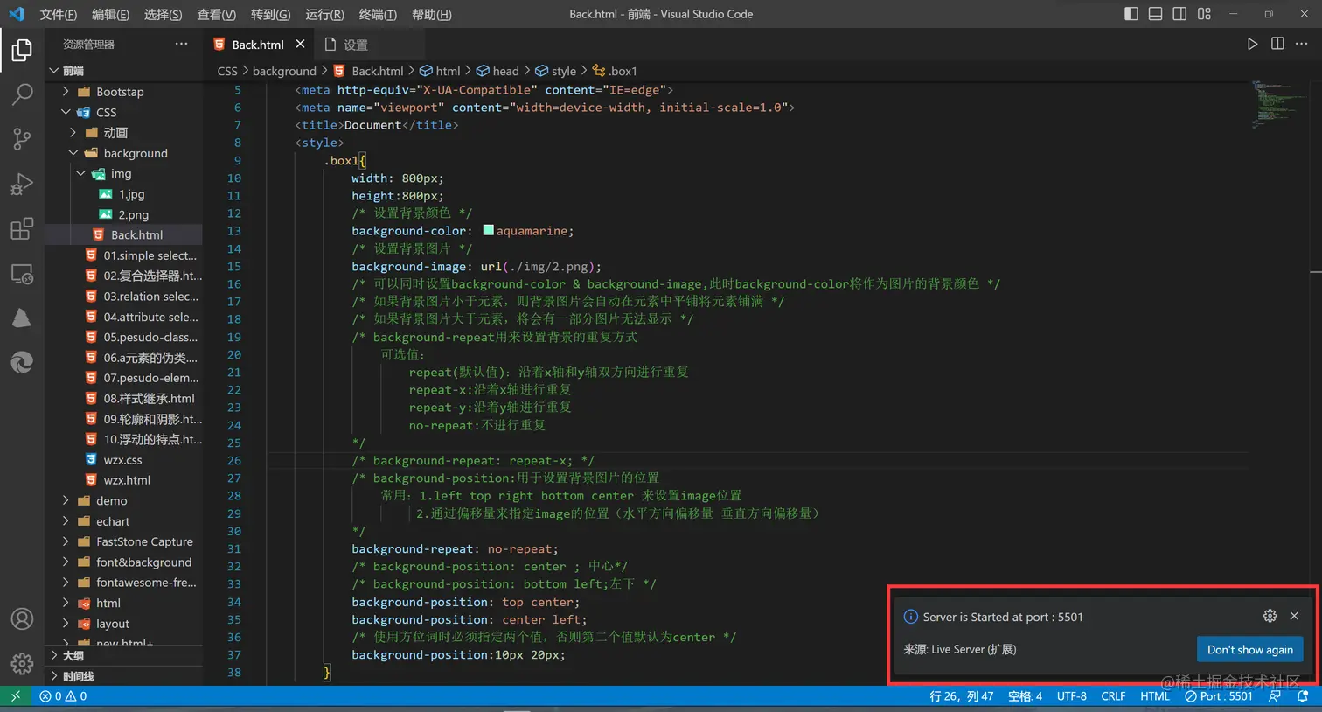The image size is (1322, 712).
Task: Open the aquamarine color swatch picker
Action: tap(488, 230)
